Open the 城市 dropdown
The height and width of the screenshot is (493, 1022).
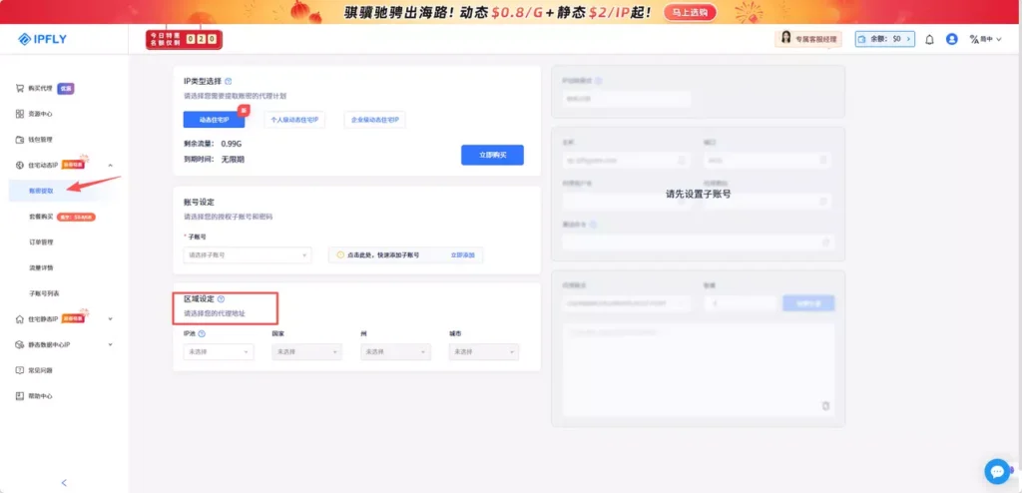(x=484, y=351)
